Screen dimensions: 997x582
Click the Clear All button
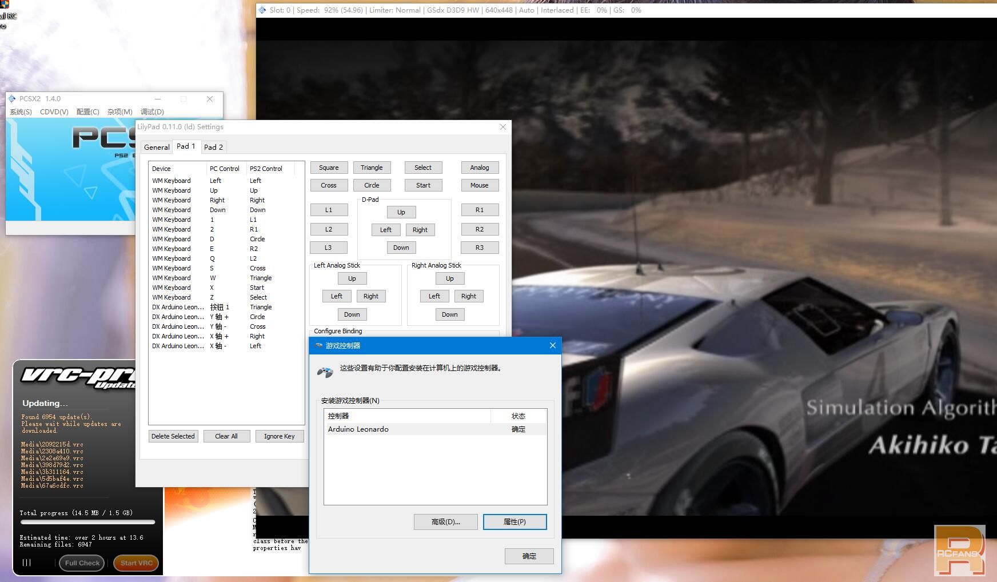(x=226, y=436)
